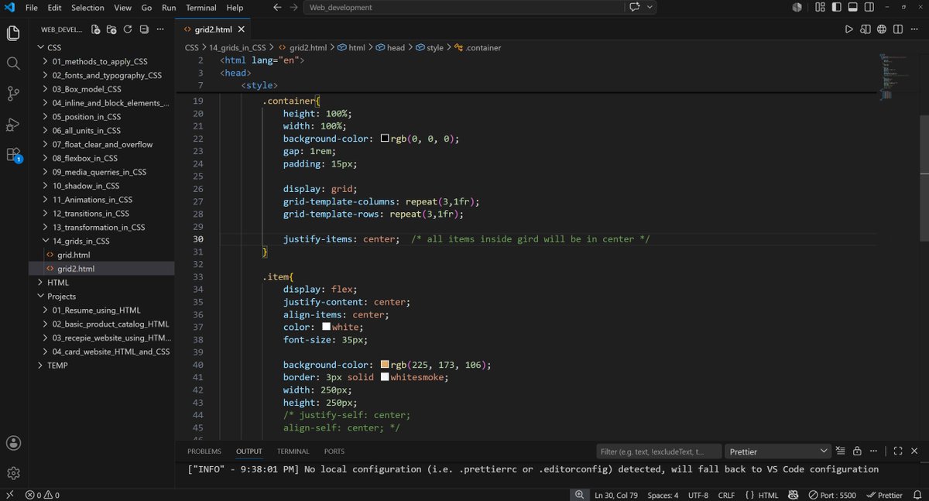Go forward using the navigation arrow
Screen dimensions: 929x501
click(x=293, y=7)
